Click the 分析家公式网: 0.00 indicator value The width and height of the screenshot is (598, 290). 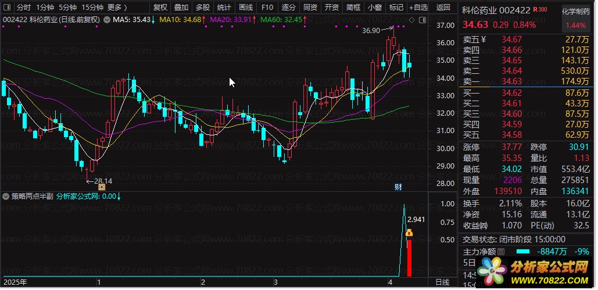point(88,196)
